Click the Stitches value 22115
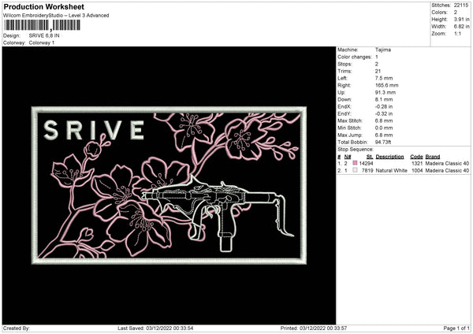This screenshot has height=334, width=473. [461, 6]
